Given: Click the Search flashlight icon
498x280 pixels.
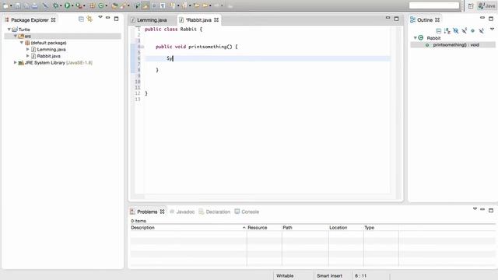Looking at the screenshot, I should click(123, 5).
